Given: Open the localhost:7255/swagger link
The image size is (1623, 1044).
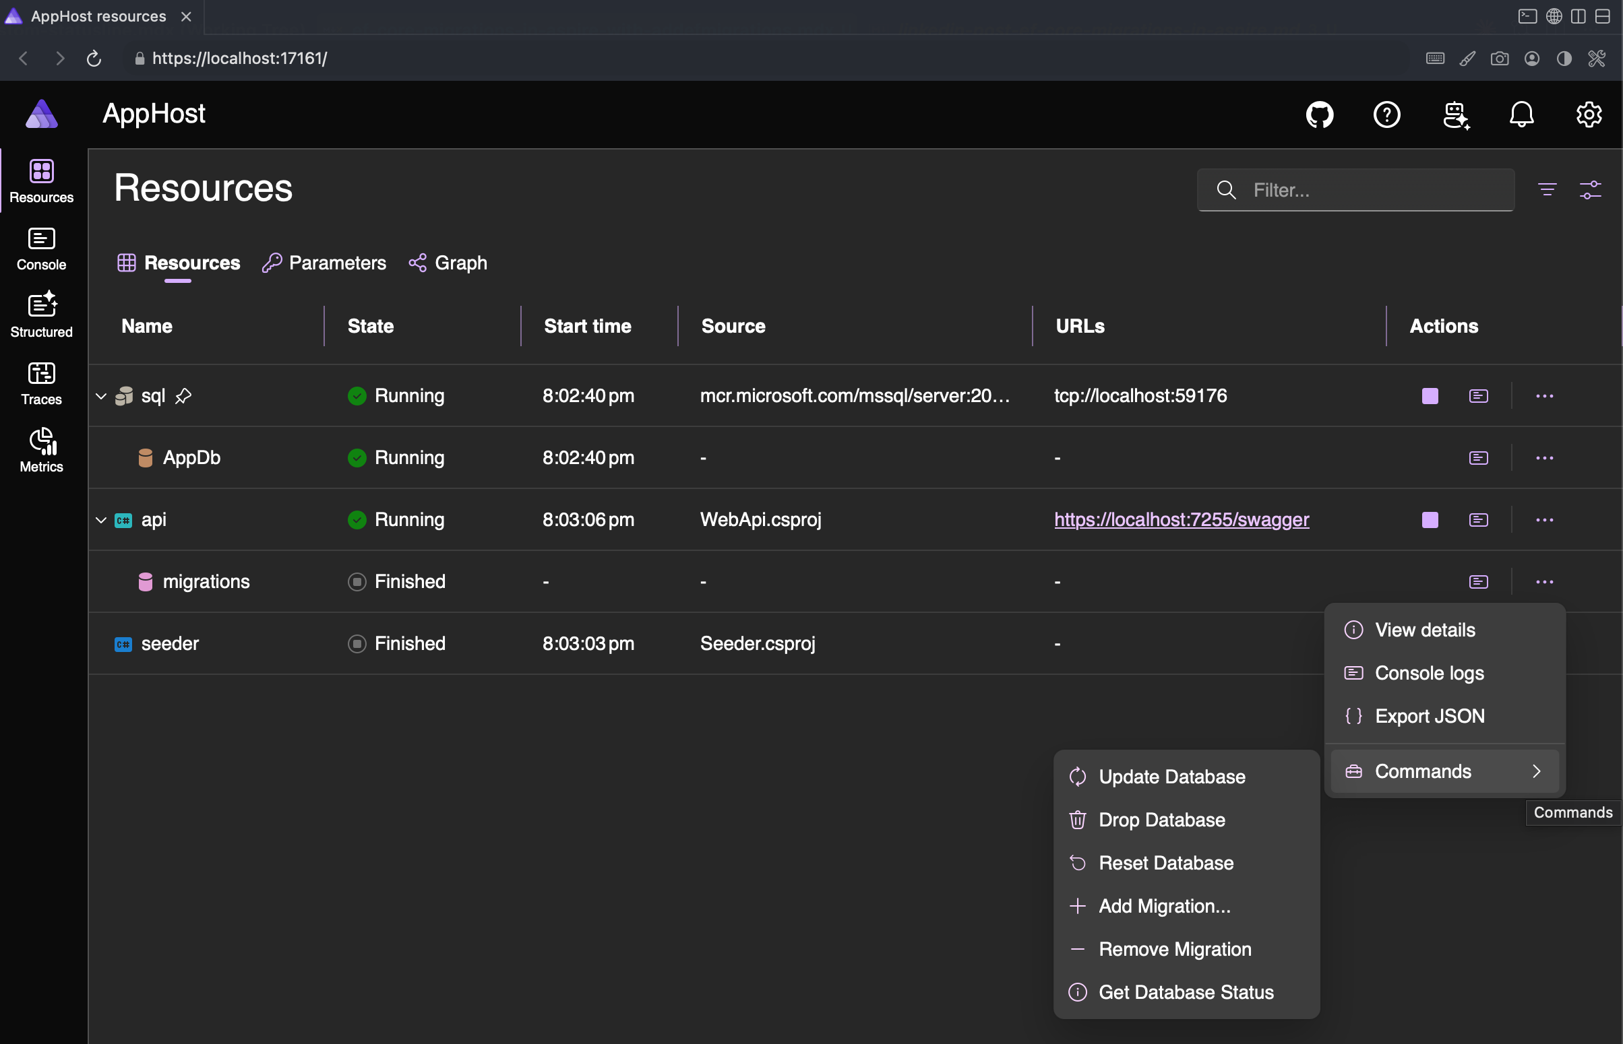Looking at the screenshot, I should [1182, 520].
